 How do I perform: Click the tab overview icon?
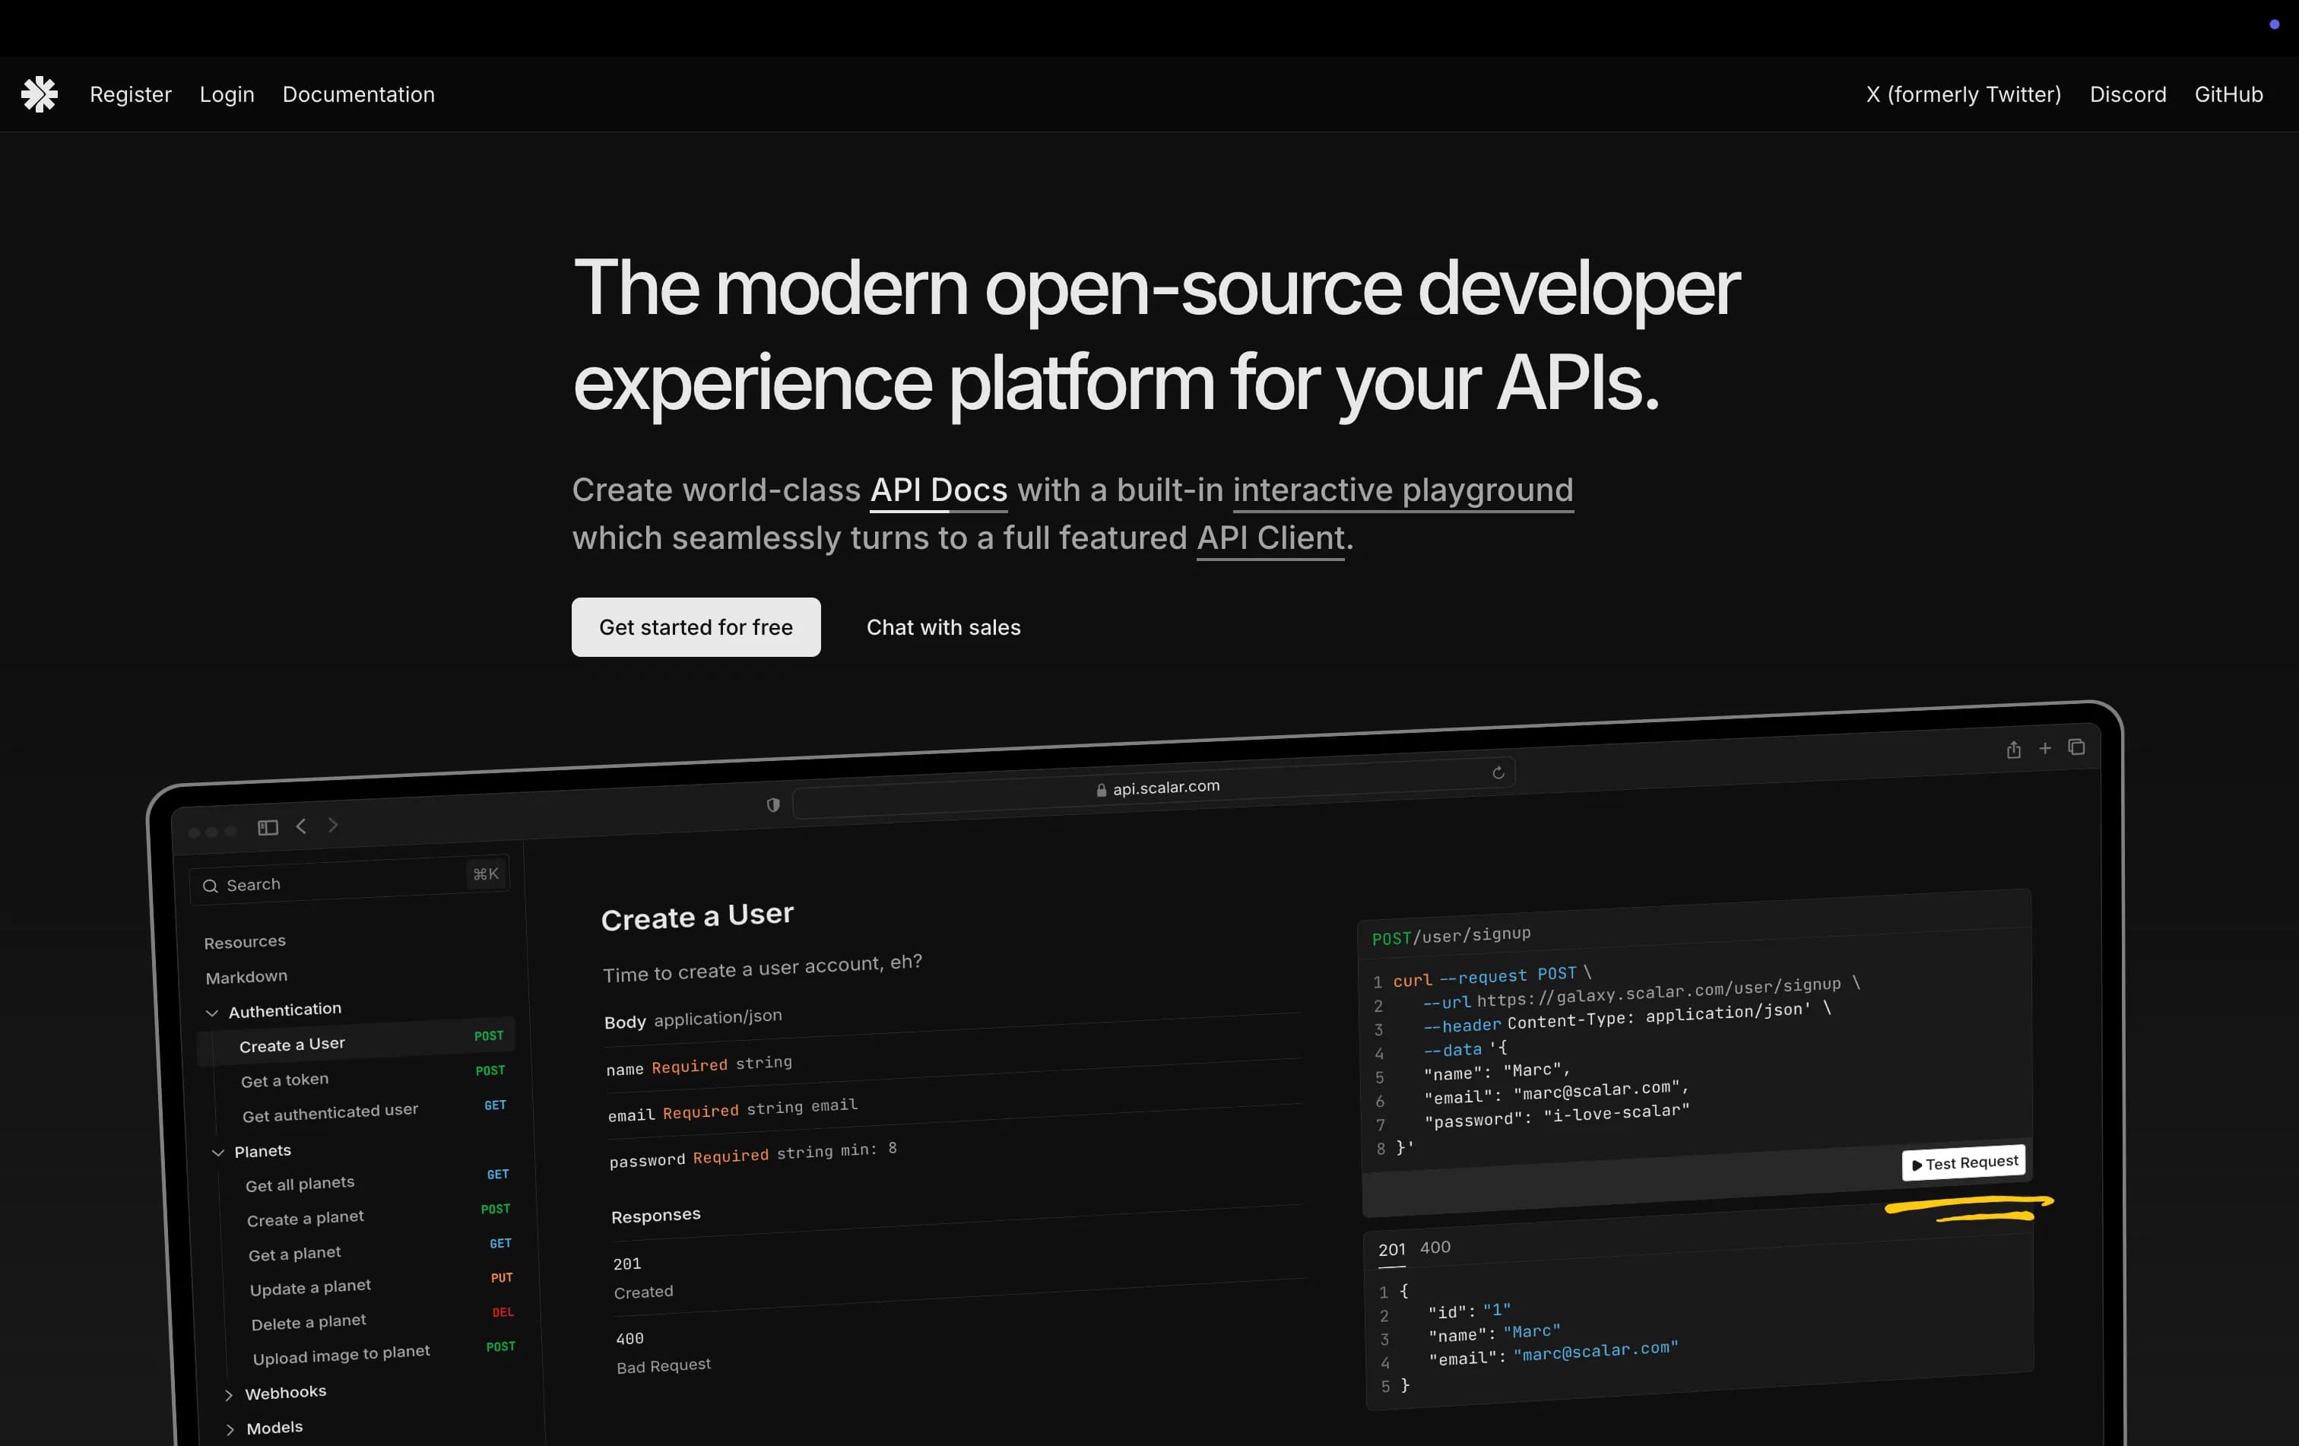2076,747
